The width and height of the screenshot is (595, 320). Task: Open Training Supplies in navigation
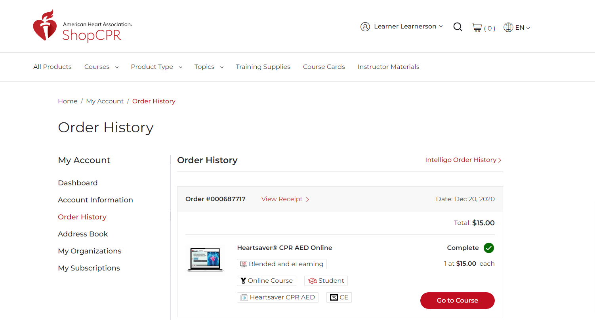[x=263, y=67]
